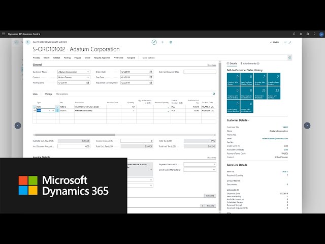Open the notifications bell icon
The image size is (325, 244).
tap(301, 34)
